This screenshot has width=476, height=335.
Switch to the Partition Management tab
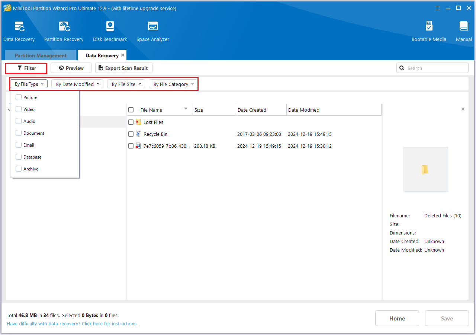41,55
